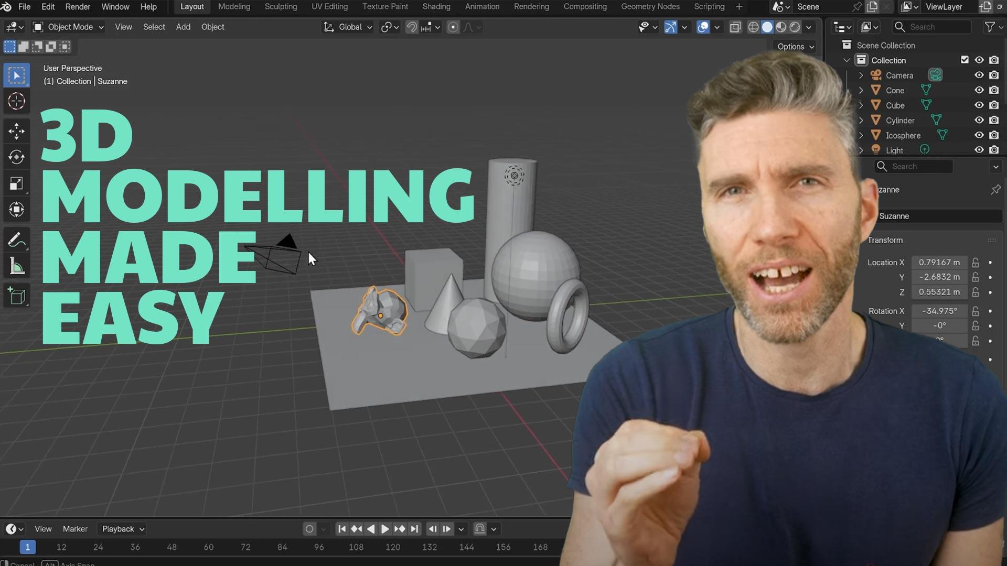Toggle viewport overlays icon

[703, 27]
